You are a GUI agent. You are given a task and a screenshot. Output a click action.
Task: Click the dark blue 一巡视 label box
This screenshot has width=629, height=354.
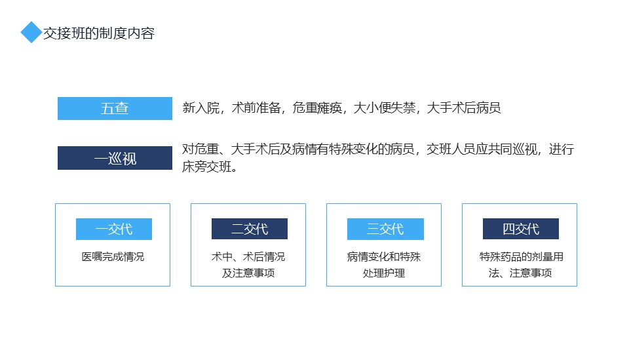pyautogui.click(x=115, y=158)
